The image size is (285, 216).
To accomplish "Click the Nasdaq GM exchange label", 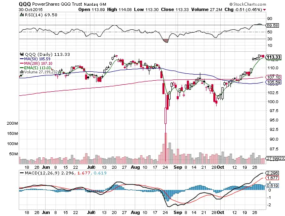I will [95, 4].
